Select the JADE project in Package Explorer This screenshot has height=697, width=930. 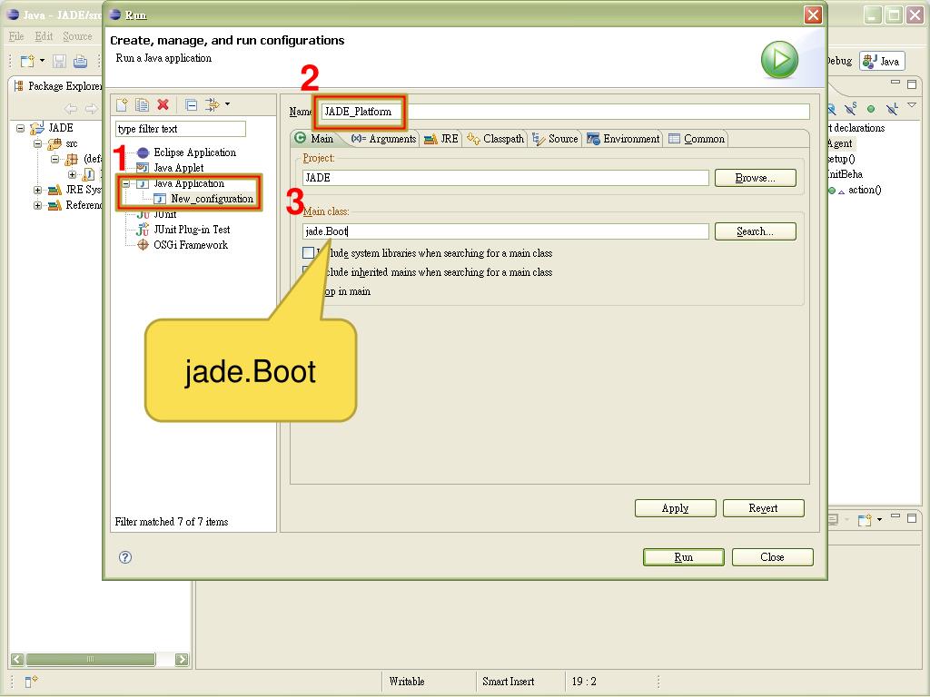click(61, 127)
